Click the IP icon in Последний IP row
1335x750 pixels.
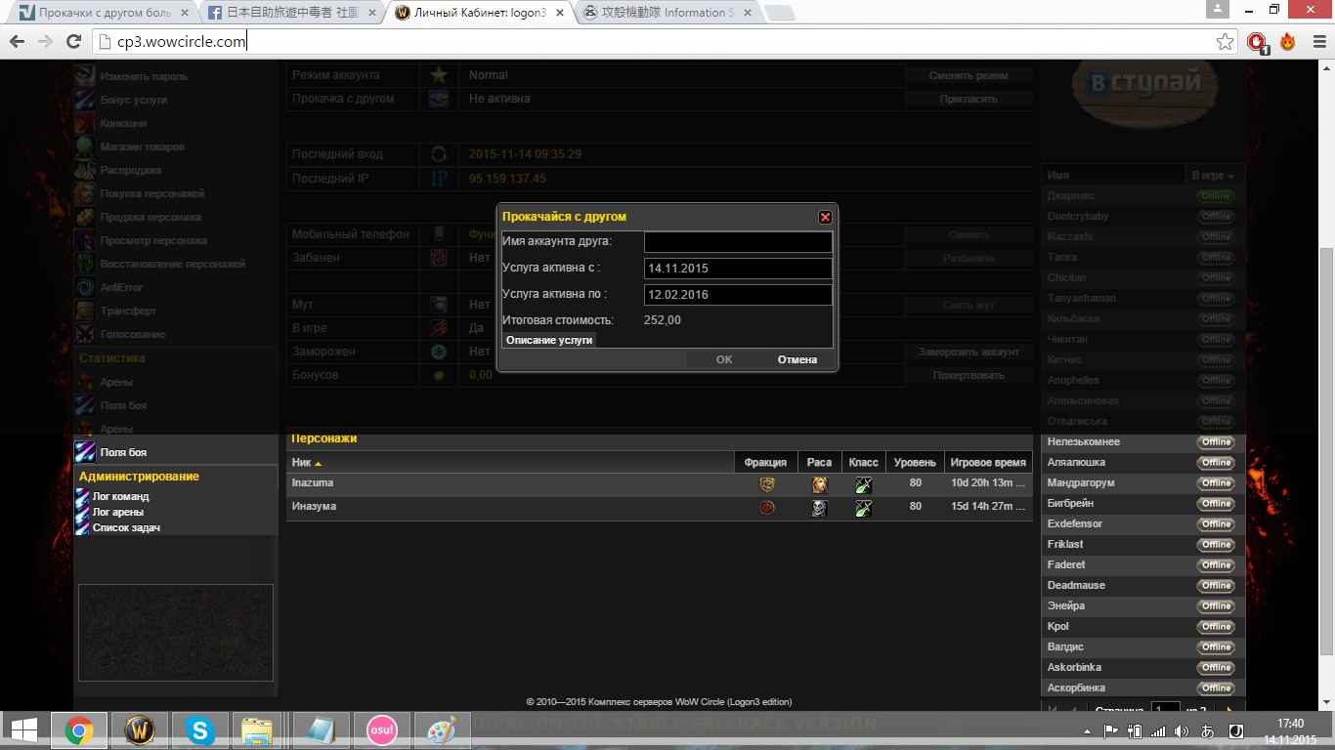pos(439,179)
